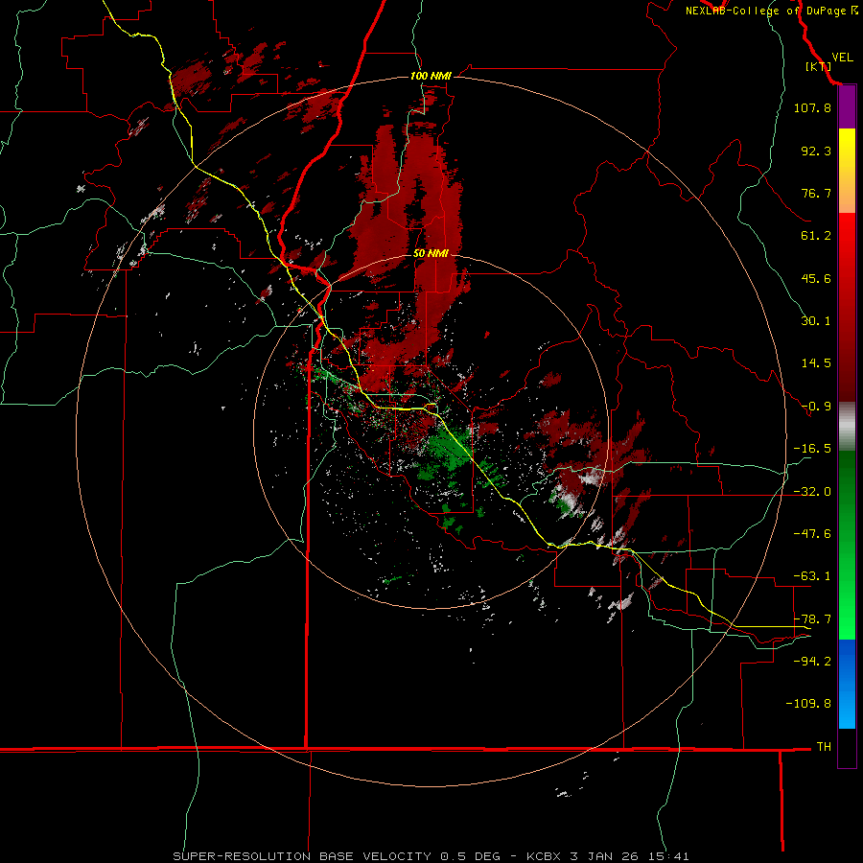This screenshot has width=863, height=863.
Task: Click the -32.0 velocity scale value
Action: pos(812,492)
